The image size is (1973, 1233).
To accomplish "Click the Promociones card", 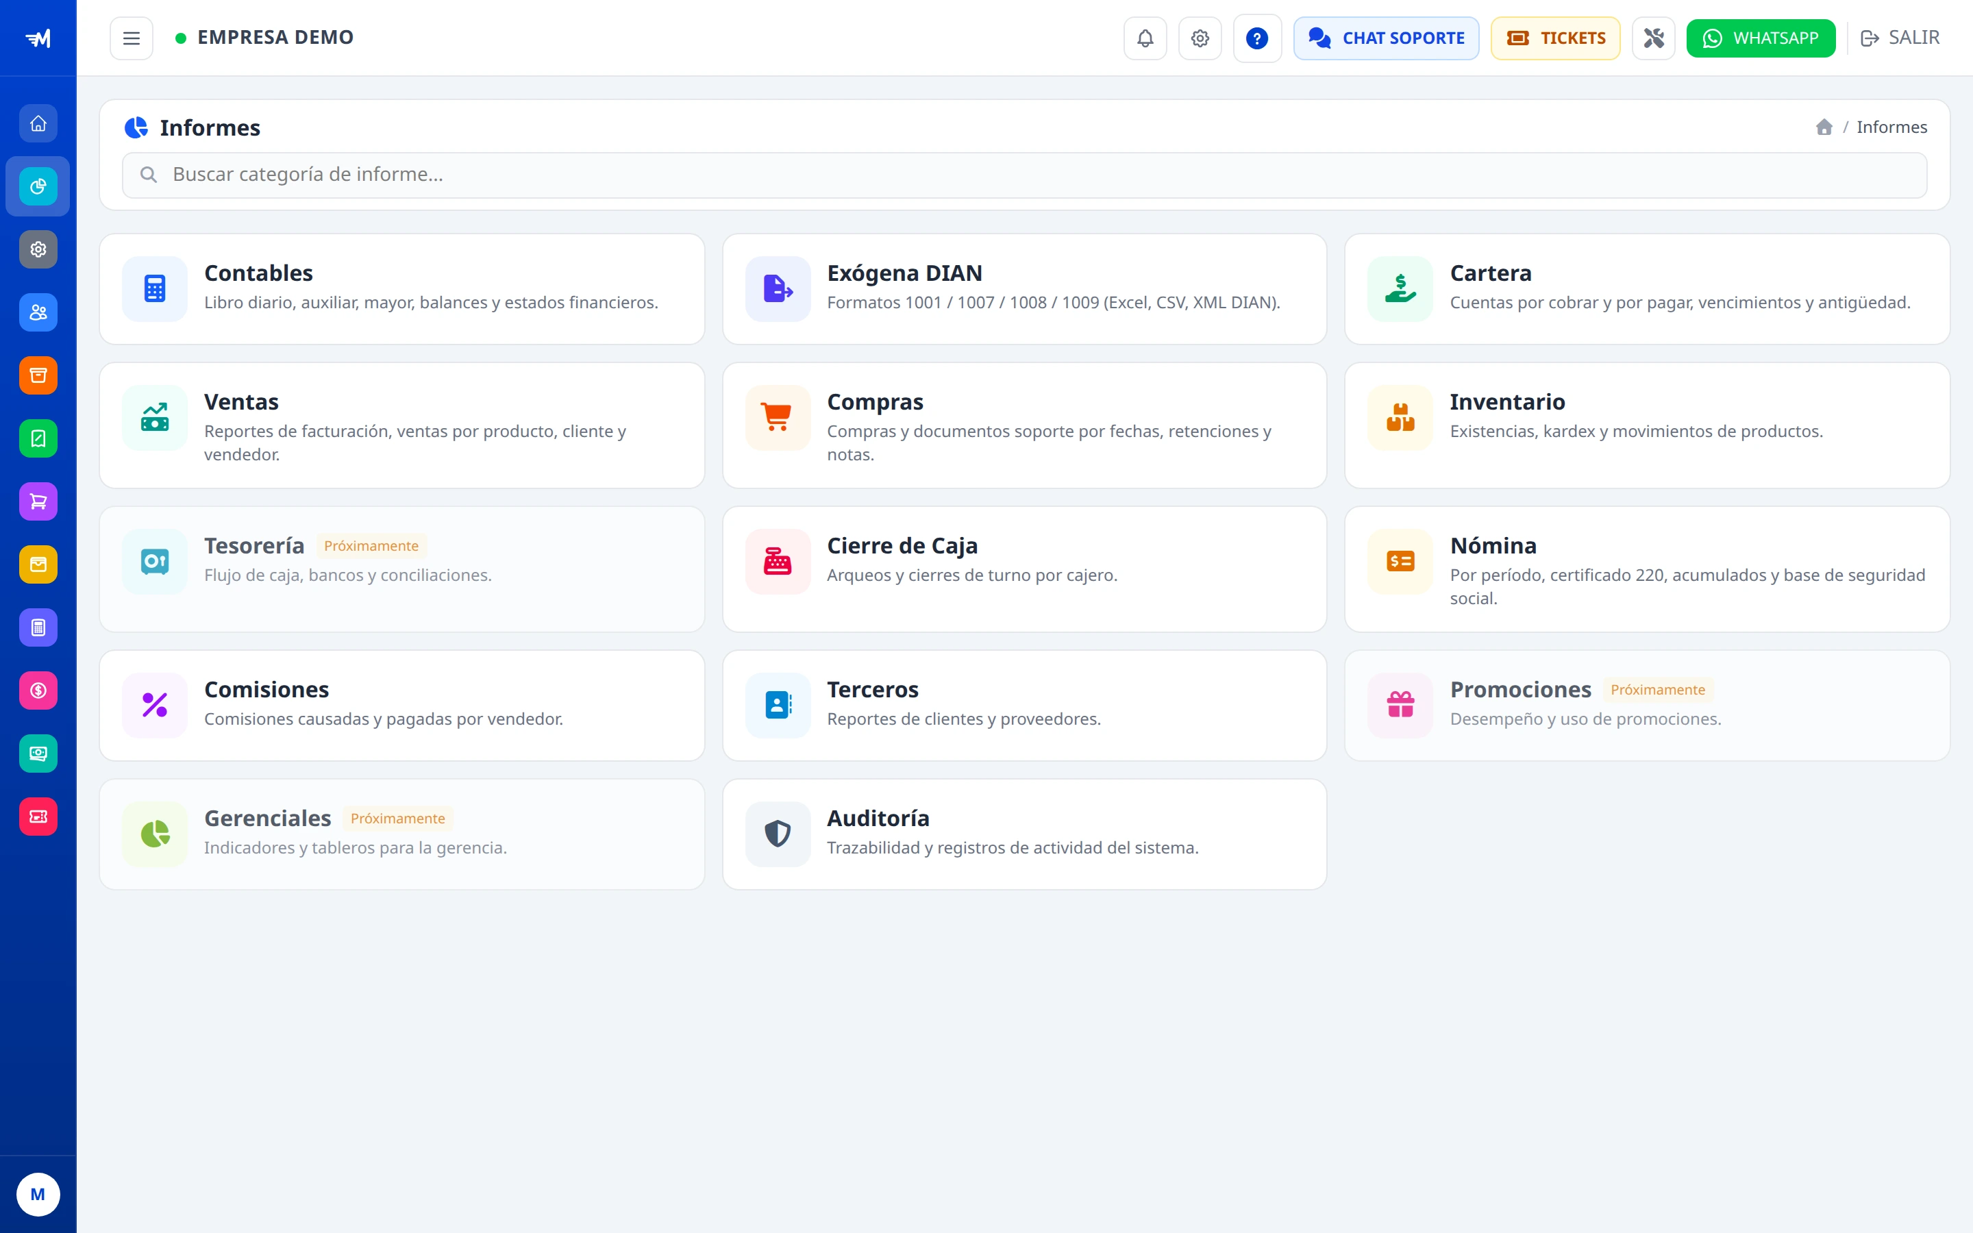I will tap(1647, 706).
